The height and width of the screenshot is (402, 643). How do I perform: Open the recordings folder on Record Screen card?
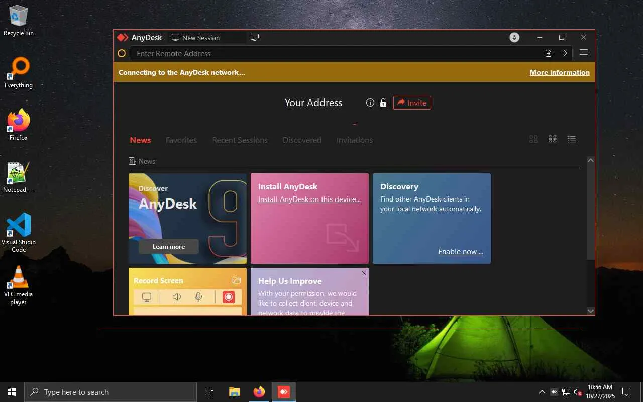[x=237, y=280]
